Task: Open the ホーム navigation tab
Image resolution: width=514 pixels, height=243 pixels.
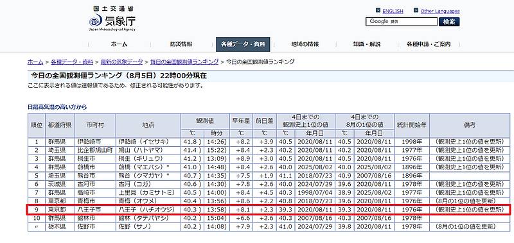Action: pos(119,44)
